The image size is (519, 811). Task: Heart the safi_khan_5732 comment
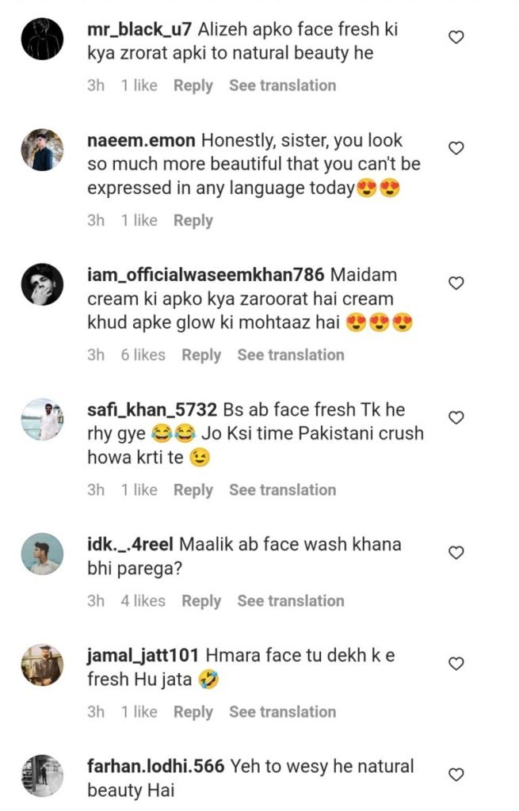point(456,417)
